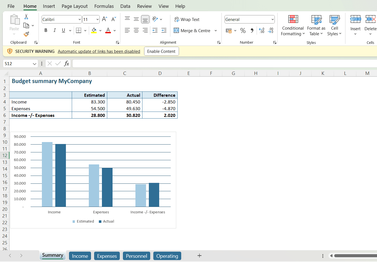Click the Insert Function fx icon
Viewport: 377px width, 262px height.
pyautogui.click(x=66, y=63)
